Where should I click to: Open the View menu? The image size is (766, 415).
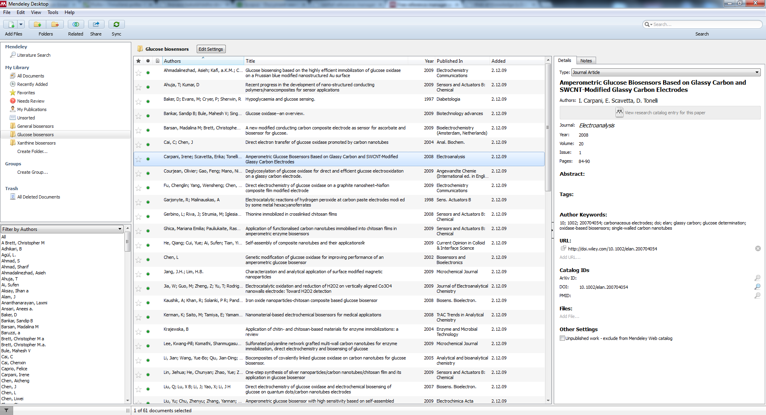(36, 12)
